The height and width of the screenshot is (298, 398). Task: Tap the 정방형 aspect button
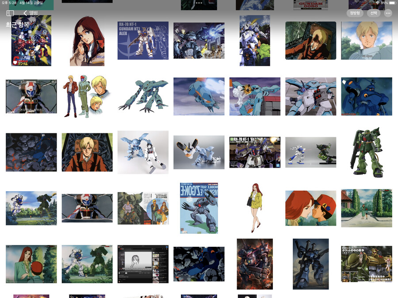(x=355, y=13)
